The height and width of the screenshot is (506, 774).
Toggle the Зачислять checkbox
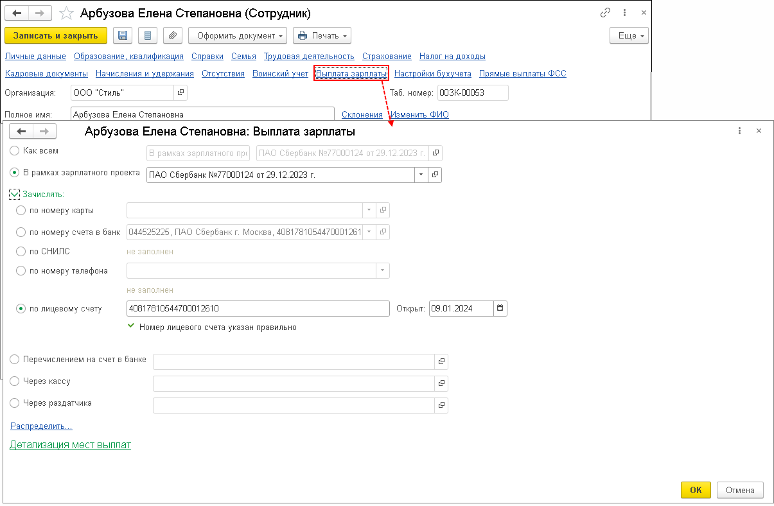pyautogui.click(x=15, y=193)
